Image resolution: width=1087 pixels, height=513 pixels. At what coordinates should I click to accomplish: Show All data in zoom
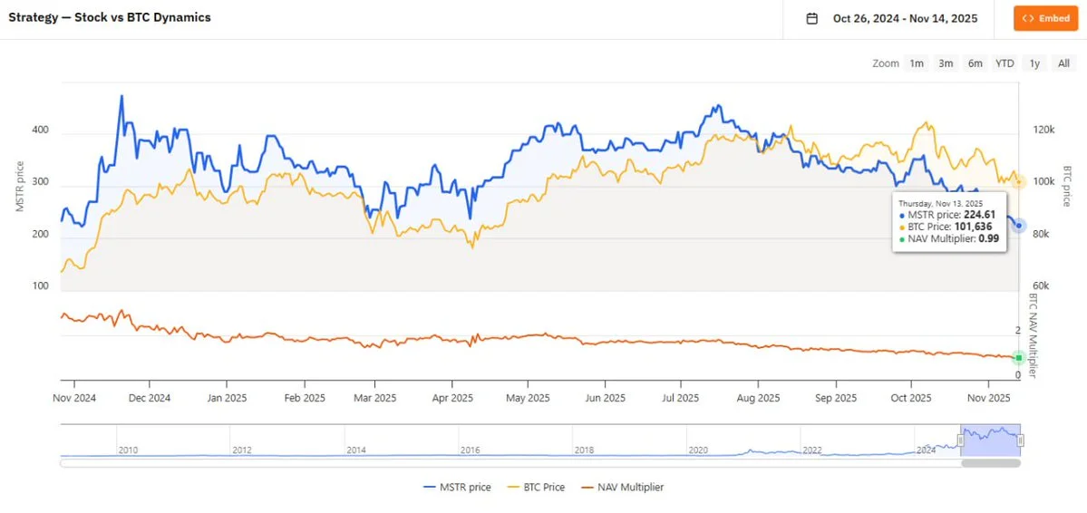(x=1063, y=63)
